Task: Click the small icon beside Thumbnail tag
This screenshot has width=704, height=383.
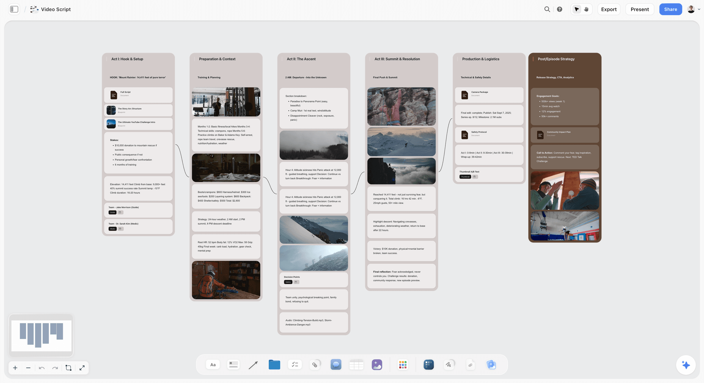Action: pos(475,177)
